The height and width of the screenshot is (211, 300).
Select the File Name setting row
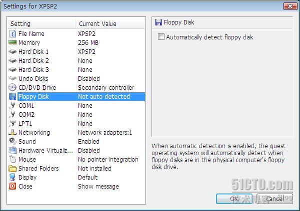[x=76, y=34]
